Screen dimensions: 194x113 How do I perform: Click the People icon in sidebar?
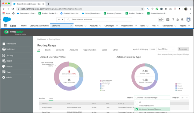coord(4,67)
